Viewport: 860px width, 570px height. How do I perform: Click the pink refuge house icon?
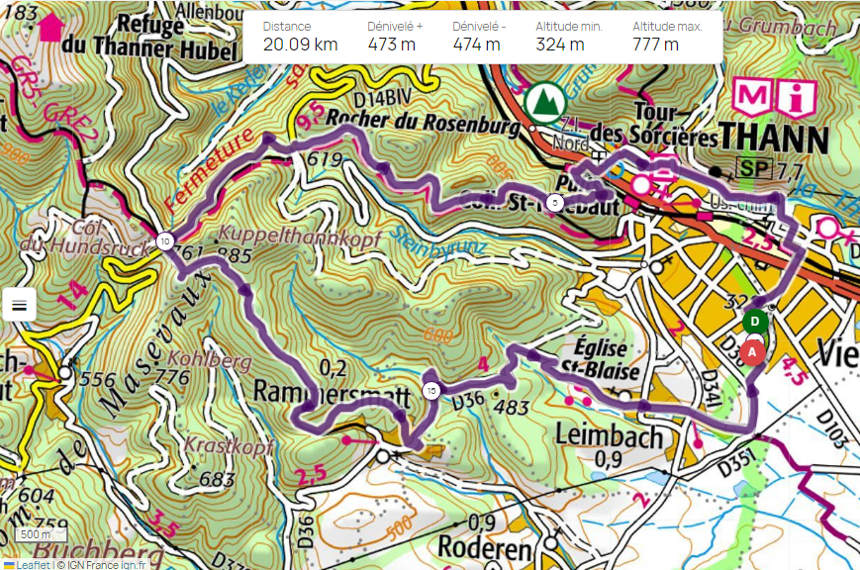pos(51,28)
